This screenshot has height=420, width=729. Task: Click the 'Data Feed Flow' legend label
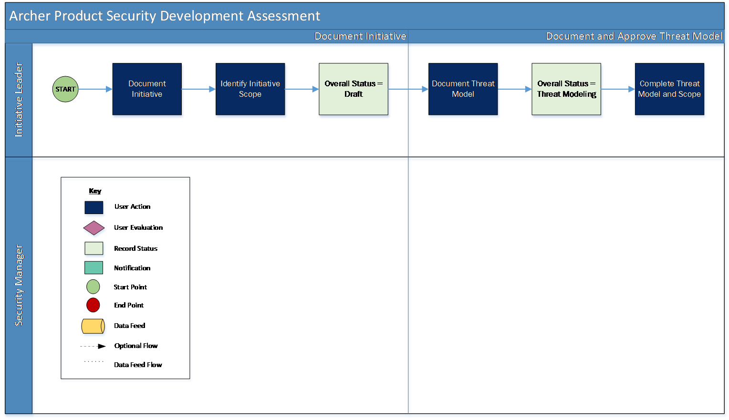pyautogui.click(x=138, y=365)
